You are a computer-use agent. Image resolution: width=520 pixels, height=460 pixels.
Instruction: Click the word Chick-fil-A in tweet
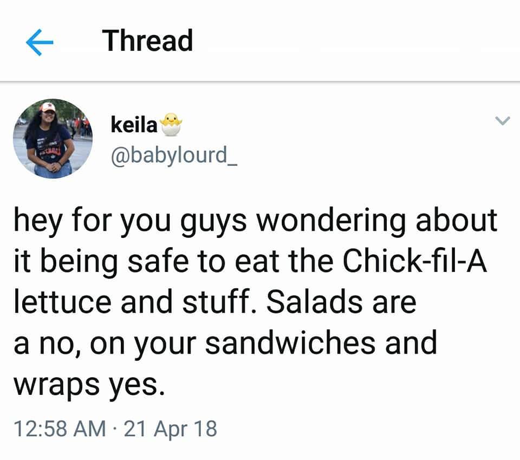[414, 261]
